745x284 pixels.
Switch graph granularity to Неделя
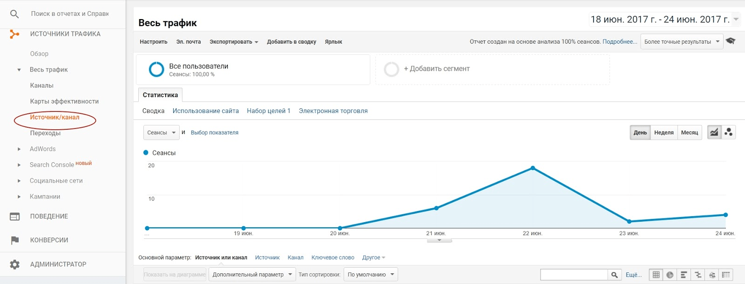[664, 132]
